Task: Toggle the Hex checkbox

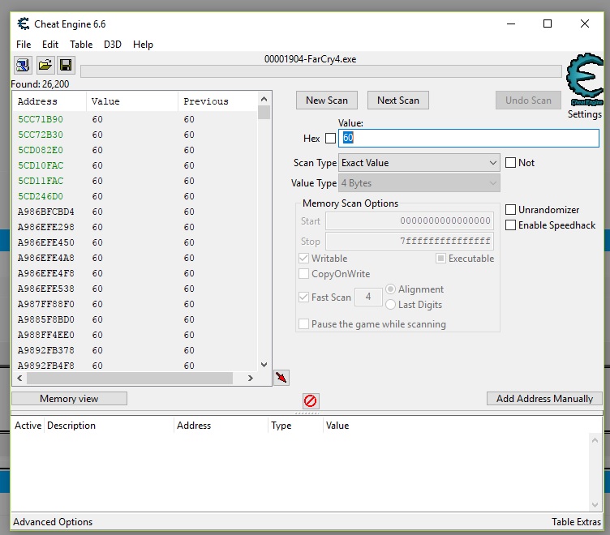Action: click(x=330, y=139)
